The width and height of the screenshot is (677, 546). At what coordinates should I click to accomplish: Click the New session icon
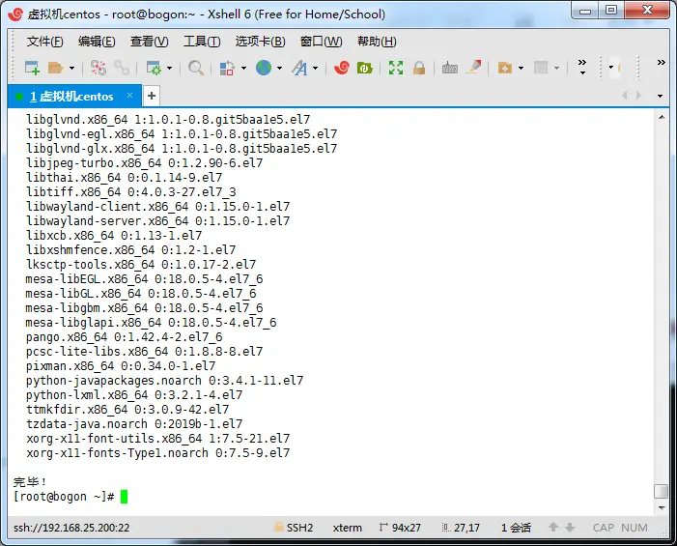point(32,68)
